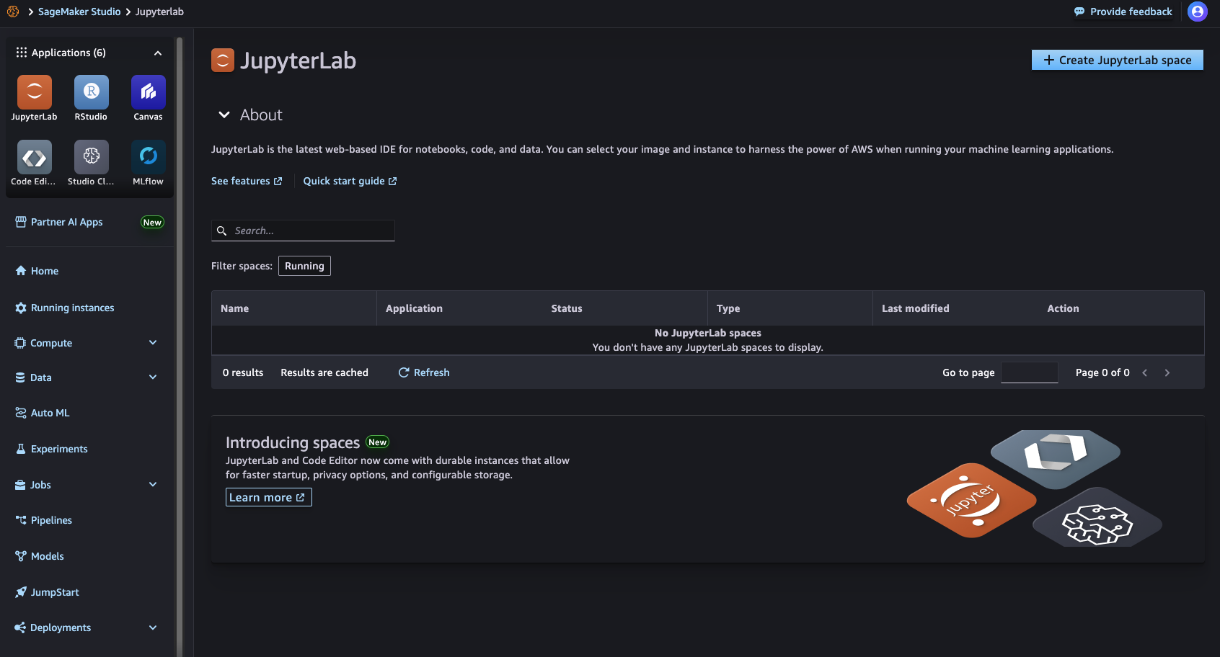Open the See features link
This screenshot has height=657, width=1220.
pos(247,181)
